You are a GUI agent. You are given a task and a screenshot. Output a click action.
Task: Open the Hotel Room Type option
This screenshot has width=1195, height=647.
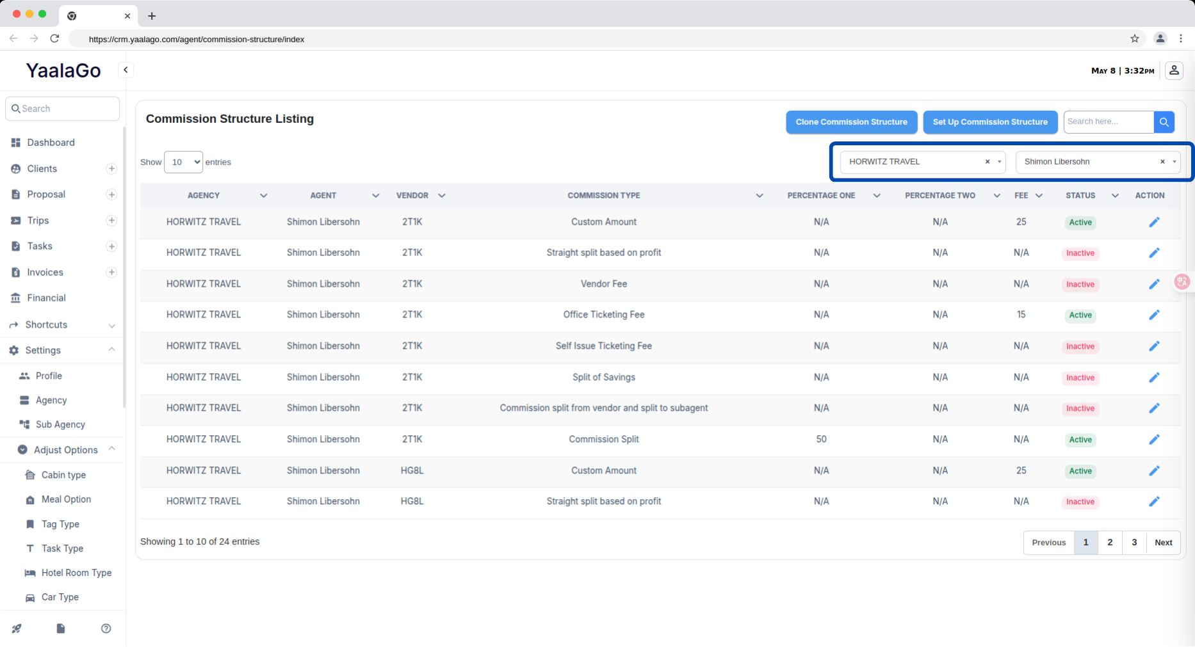[x=76, y=573]
